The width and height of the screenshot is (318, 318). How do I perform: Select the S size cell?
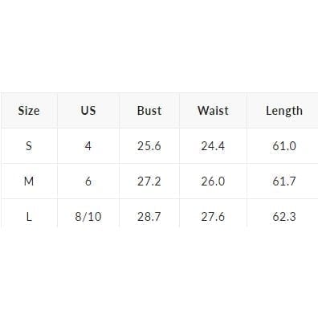pos(29,146)
